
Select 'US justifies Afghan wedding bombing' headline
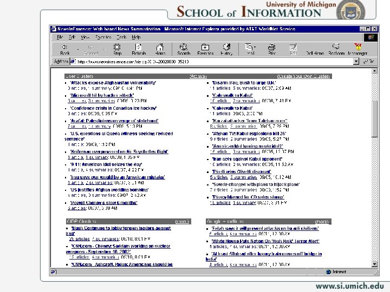109,190
